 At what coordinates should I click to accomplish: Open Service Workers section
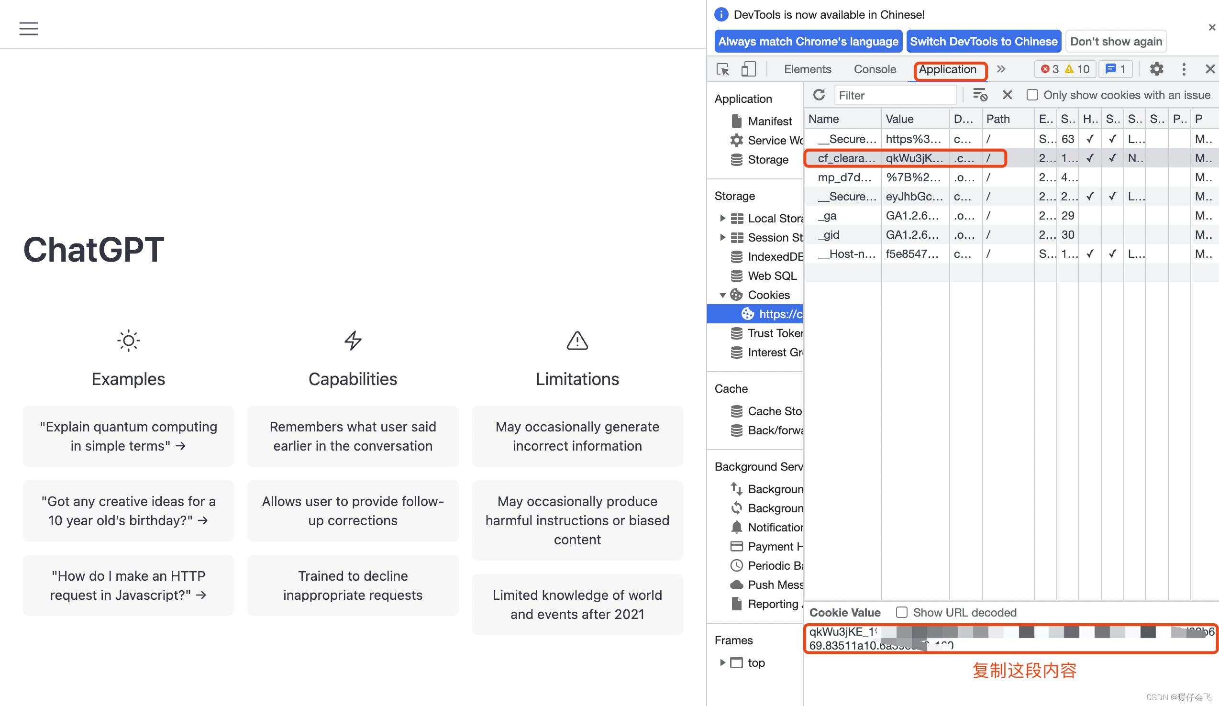(x=766, y=140)
